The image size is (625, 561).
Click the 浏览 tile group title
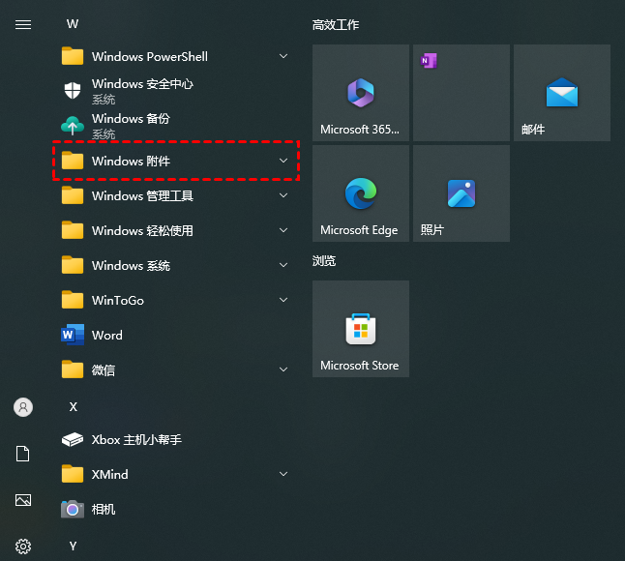tap(324, 261)
